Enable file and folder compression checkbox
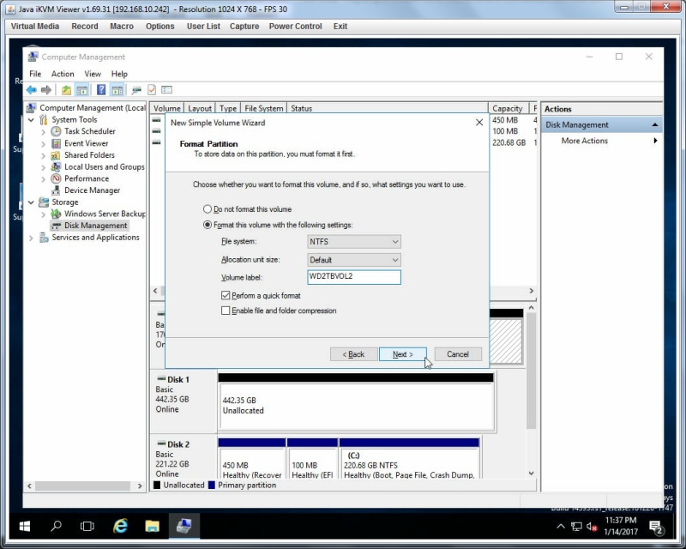 tap(226, 311)
